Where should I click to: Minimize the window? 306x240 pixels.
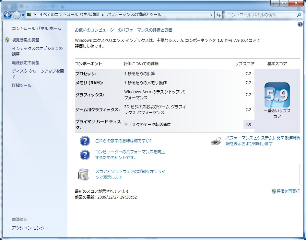click(276, 3)
